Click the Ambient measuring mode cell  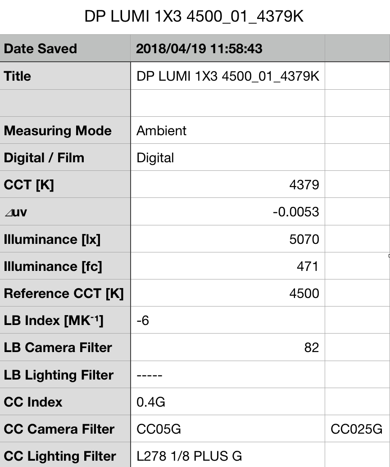point(161,131)
